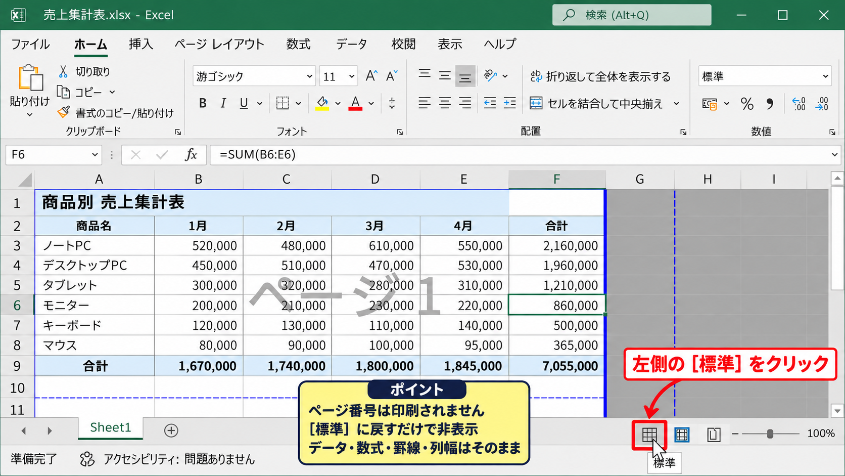The height and width of the screenshot is (476, 845).
Task: Apply comma style number format
Action: 770,104
